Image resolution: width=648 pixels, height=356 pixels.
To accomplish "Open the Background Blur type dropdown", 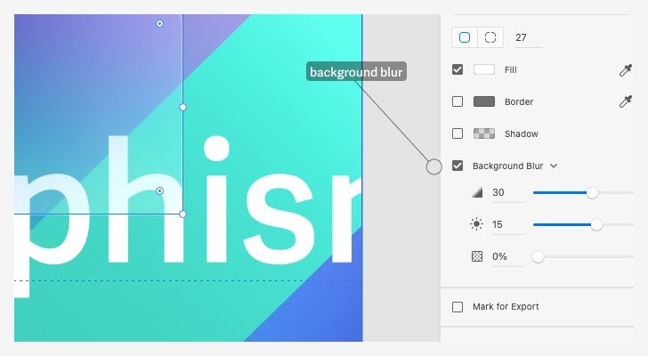I will coord(554,166).
